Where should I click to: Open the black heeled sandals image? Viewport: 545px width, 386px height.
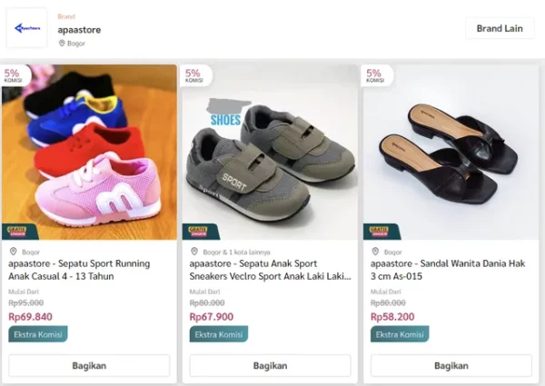(x=451, y=150)
